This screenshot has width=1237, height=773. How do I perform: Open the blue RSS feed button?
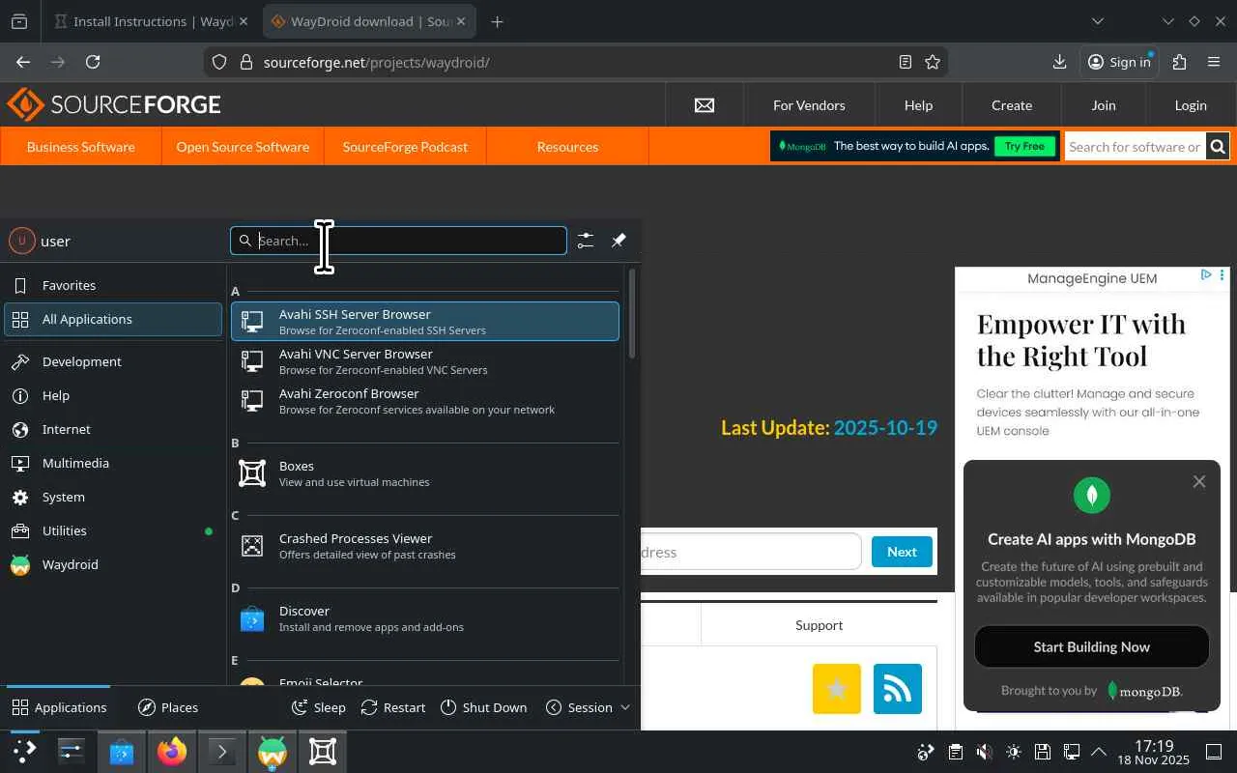click(x=898, y=688)
